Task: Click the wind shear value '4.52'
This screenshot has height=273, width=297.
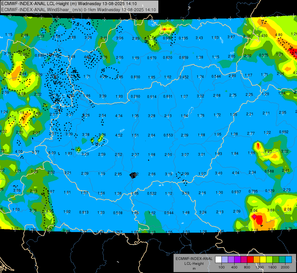Action: 119,135
